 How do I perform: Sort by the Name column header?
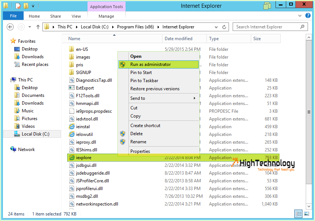pos(112,39)
